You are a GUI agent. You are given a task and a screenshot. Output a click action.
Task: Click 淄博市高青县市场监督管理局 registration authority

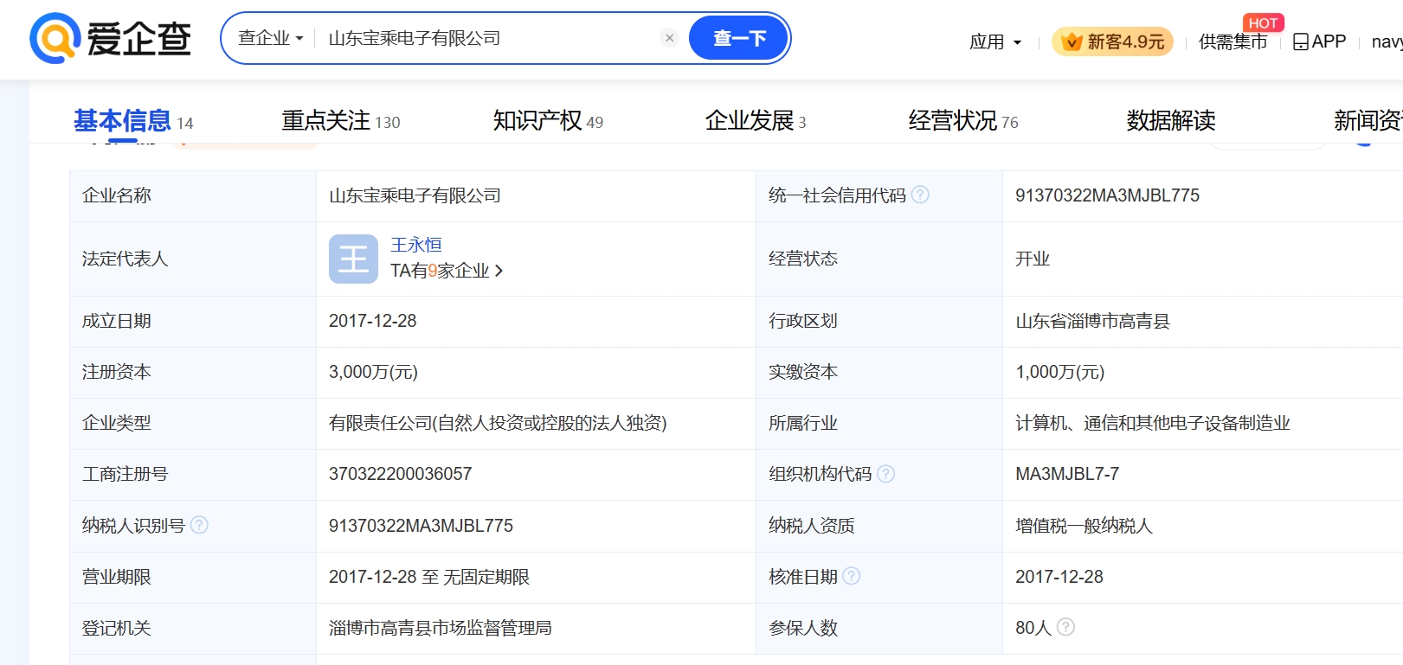tap(440, 628)
